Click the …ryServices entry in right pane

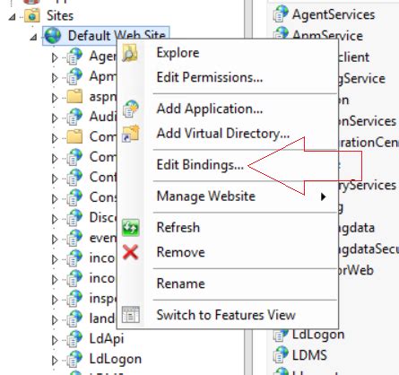point(368,185)
